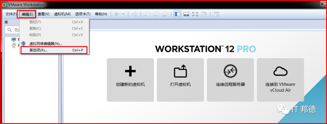Click the VMware Workstation title bar icon

[x=4, y=4]
